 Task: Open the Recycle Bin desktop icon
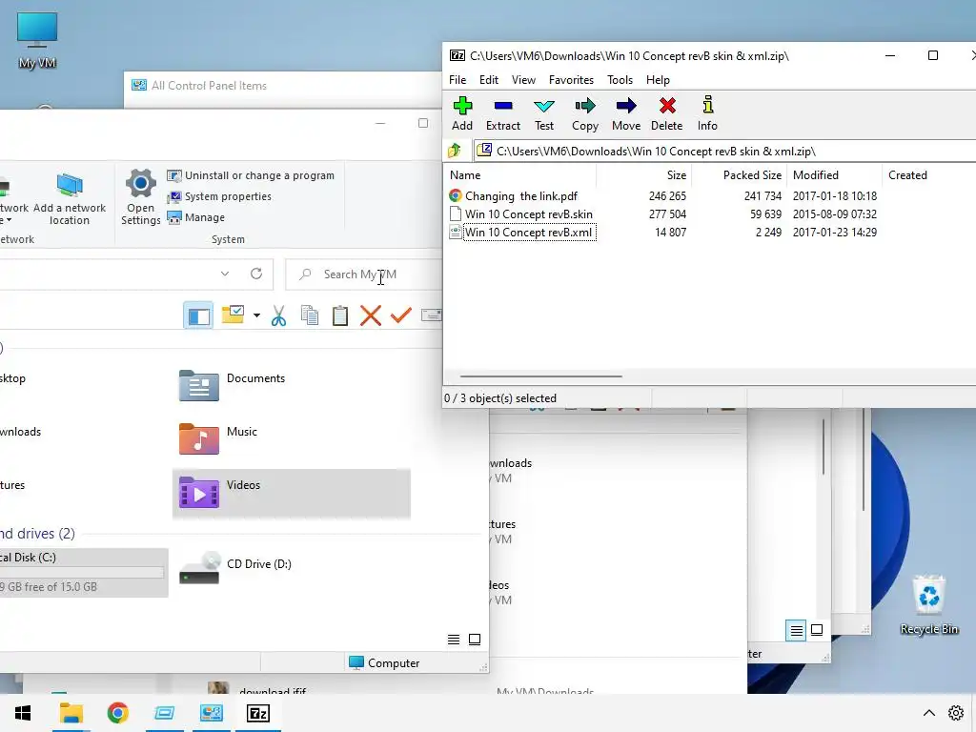928,605
